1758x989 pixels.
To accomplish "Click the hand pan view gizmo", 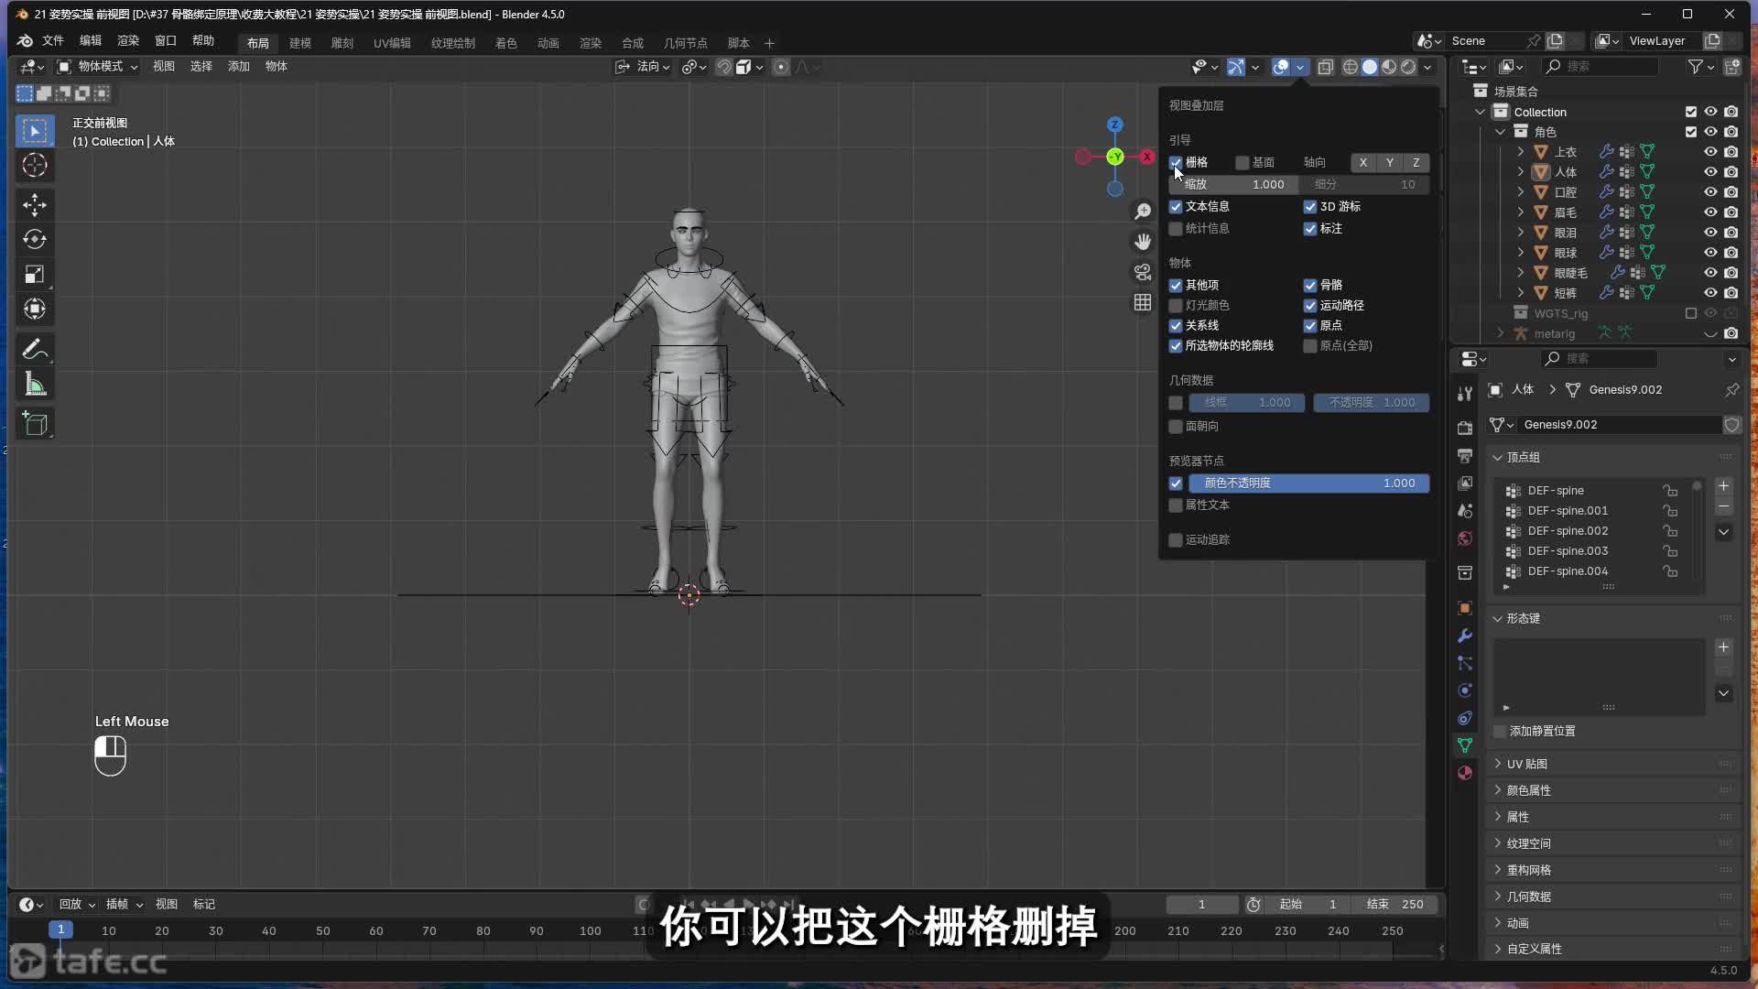I will [1143, 242].
